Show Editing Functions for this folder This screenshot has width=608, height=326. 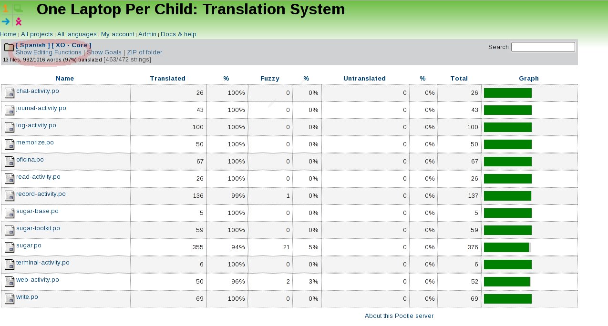click(49, 52)
